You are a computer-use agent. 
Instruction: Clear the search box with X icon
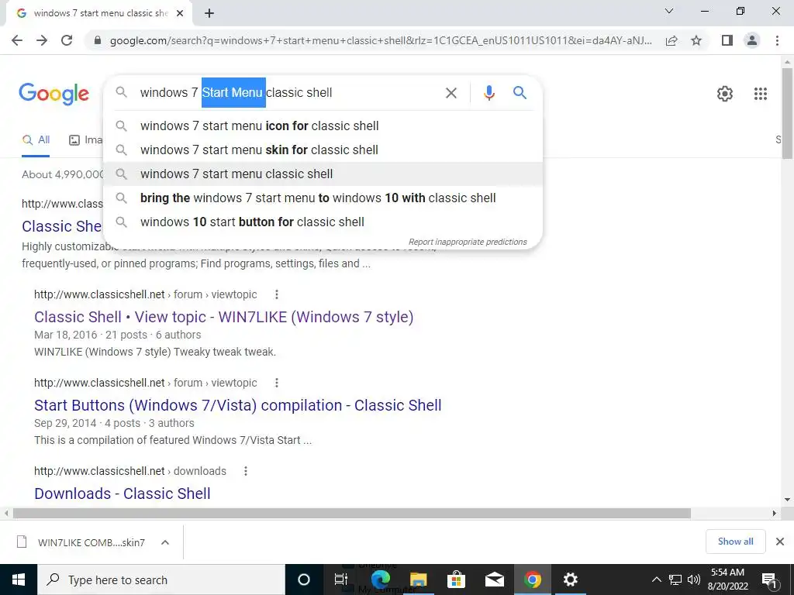coord(451,93)
